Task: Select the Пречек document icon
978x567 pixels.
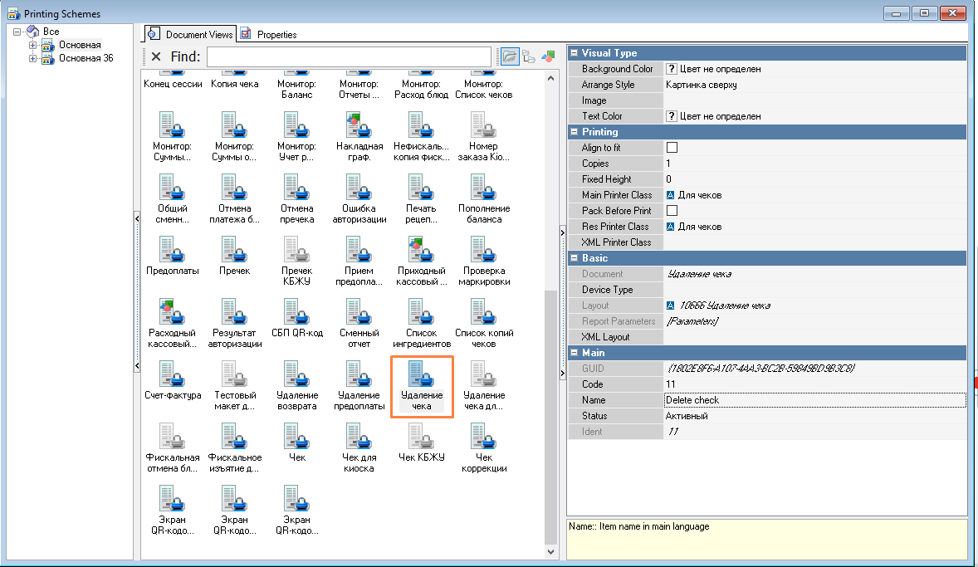Action: (x=234, y=249)
